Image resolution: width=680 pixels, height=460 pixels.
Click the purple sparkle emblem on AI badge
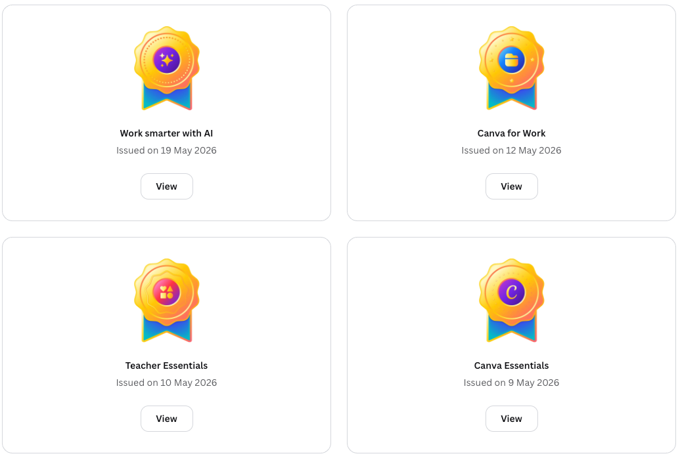166,60
